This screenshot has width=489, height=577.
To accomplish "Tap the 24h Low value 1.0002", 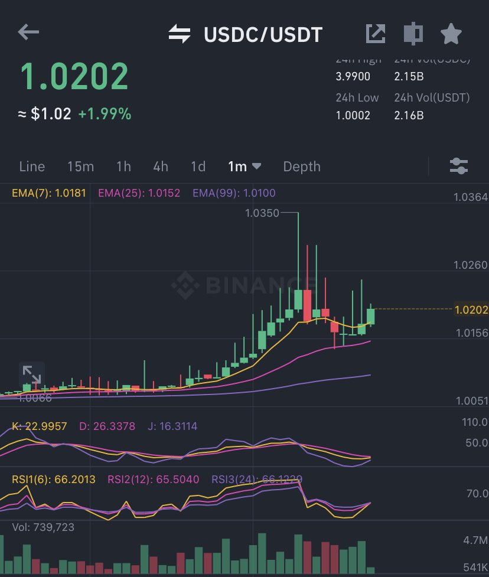I will tap(353, 116).
